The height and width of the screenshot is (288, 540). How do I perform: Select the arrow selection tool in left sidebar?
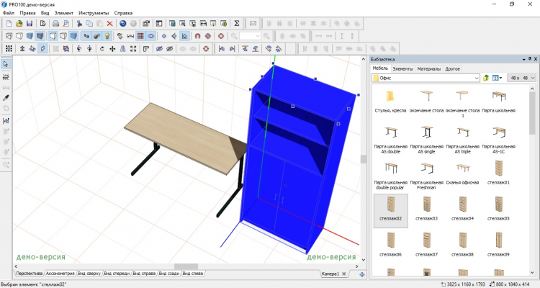6,64
